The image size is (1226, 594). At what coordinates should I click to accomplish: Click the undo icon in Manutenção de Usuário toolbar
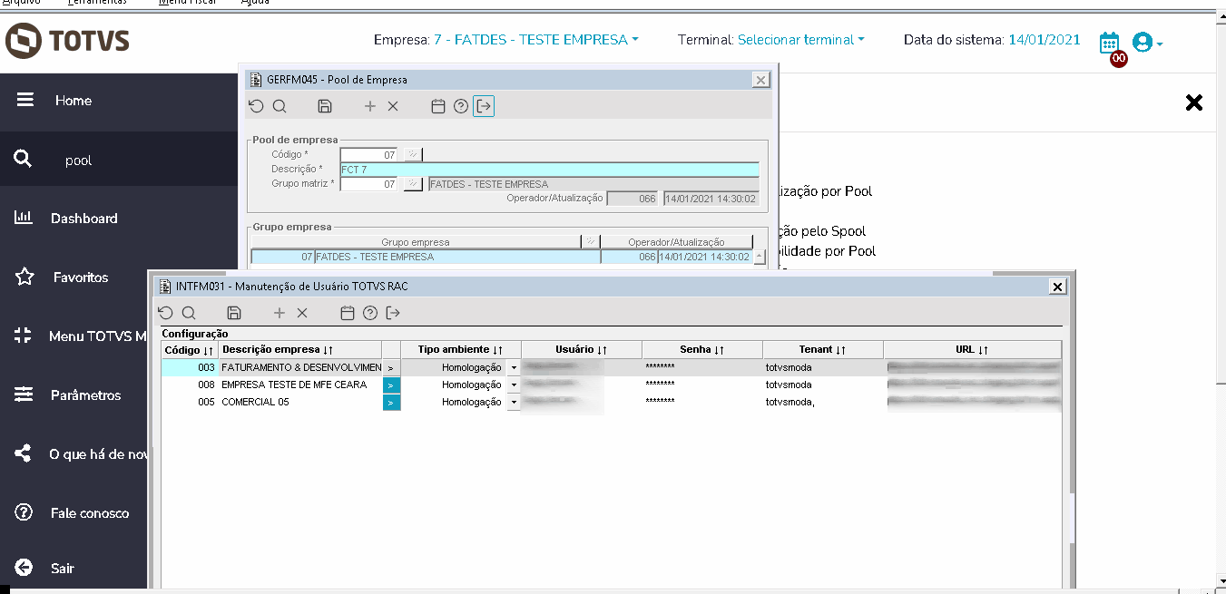click(165, 313)
